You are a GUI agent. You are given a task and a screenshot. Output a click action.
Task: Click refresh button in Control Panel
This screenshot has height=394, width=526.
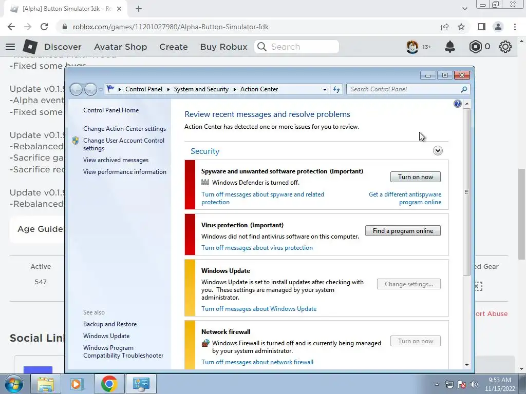(336, 89)
